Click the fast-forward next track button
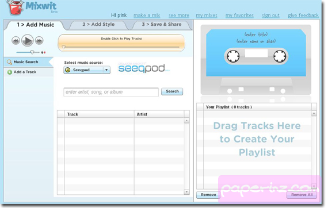 tap(39, 41)
